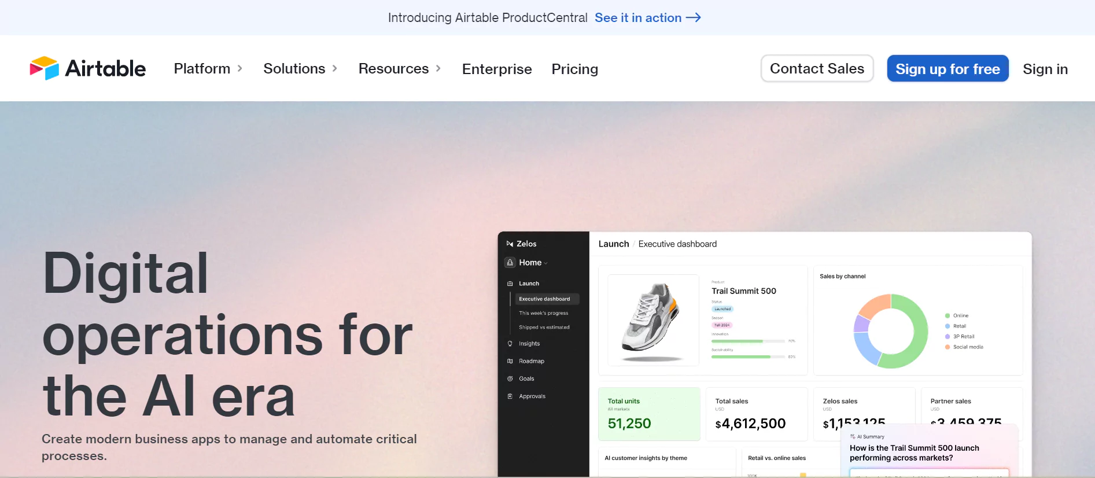Image resolution: width=1095 pixels, height=478 pixels.
Task: Go to the Pricing page
Action: click(x=575, y=69)
